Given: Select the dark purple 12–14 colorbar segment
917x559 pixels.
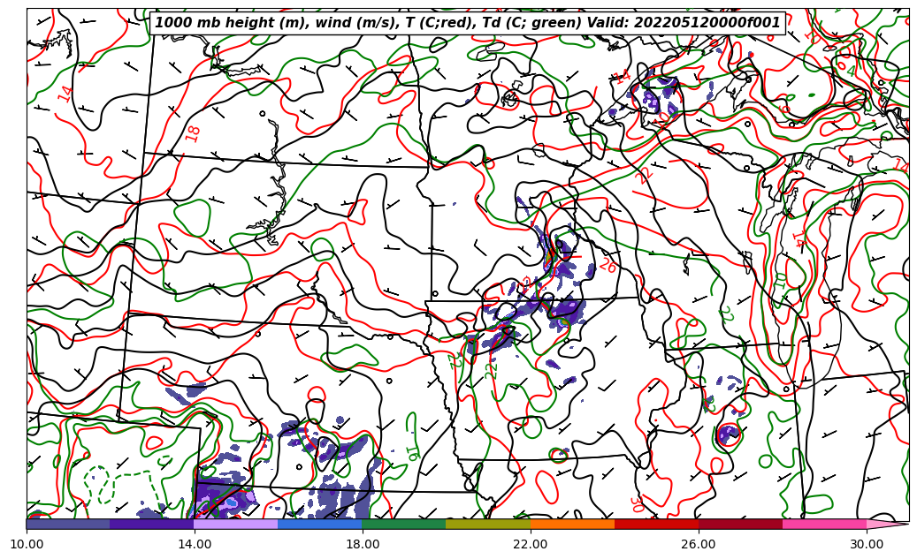Looking at the screenshot, I should 152,524.
